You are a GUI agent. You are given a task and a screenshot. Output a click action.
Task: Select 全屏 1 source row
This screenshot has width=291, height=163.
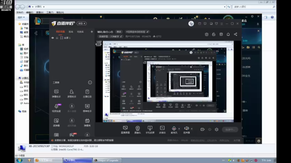tap(72, 38)
